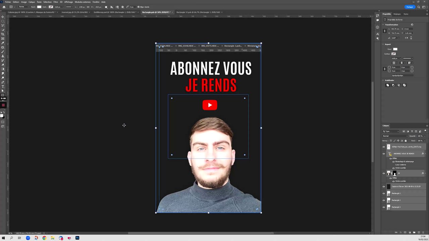Open the Filtre menu
Image resolution: width=429 pixels, height=241 pixels.
(56, 2)
